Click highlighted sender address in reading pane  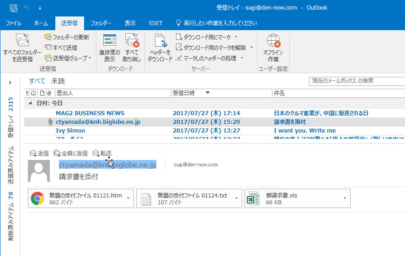(x=107, y=165)
